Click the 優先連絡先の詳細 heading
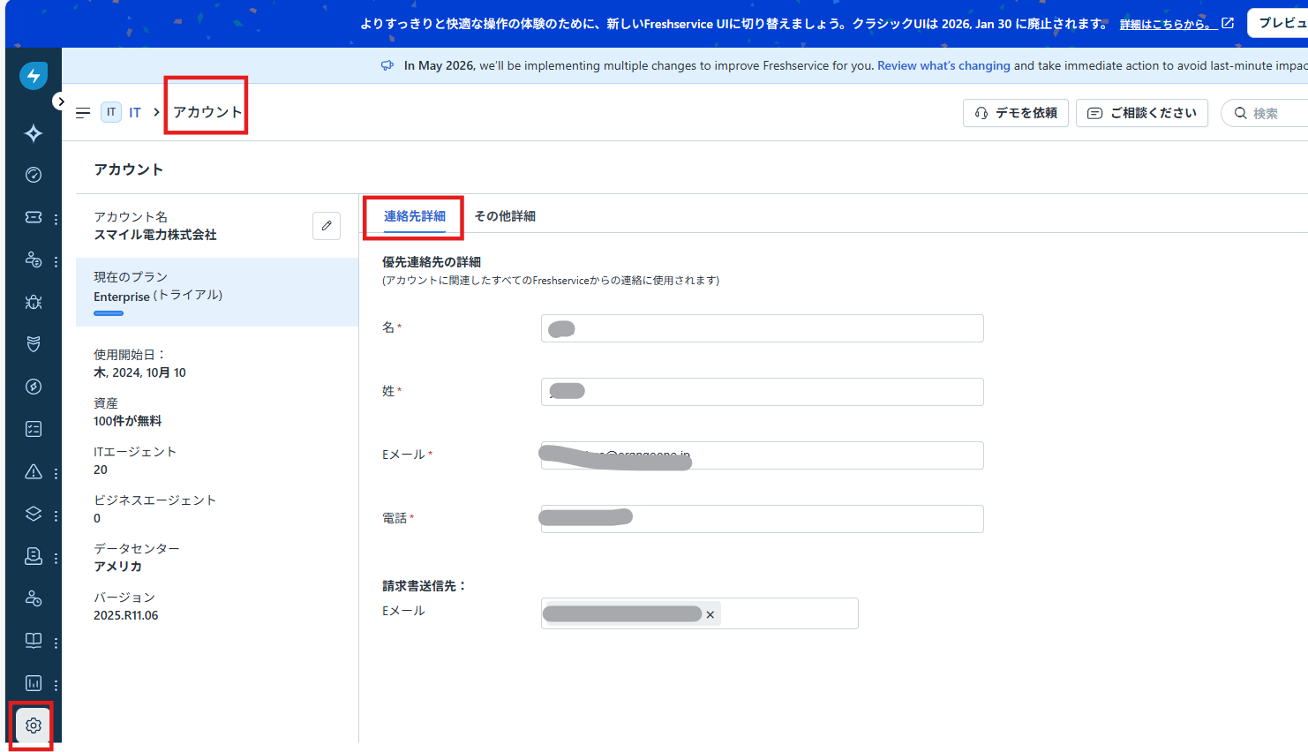The width and height of the screenshot is (1308, 752). 432,262
